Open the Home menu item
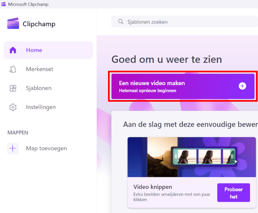This screenshot has width=258, height=213. point(34,50)
